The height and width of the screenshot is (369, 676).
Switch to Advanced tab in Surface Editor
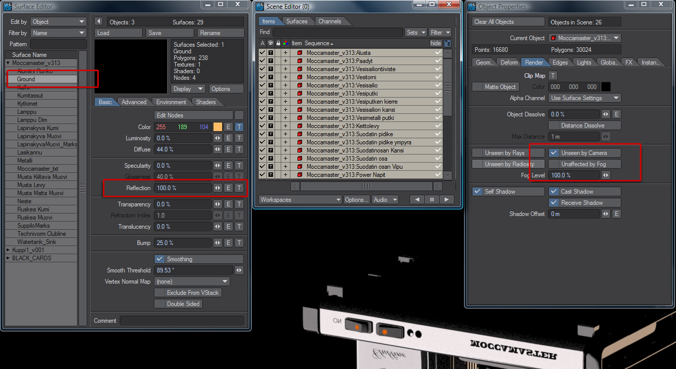point(134,102)
